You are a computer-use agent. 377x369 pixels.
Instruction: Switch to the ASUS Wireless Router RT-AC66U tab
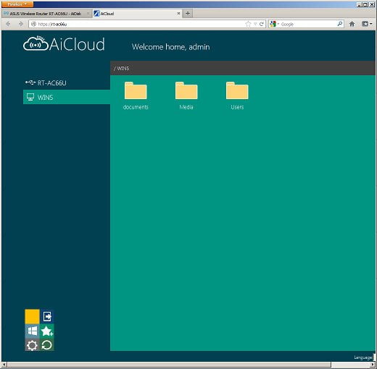[46, 14]
